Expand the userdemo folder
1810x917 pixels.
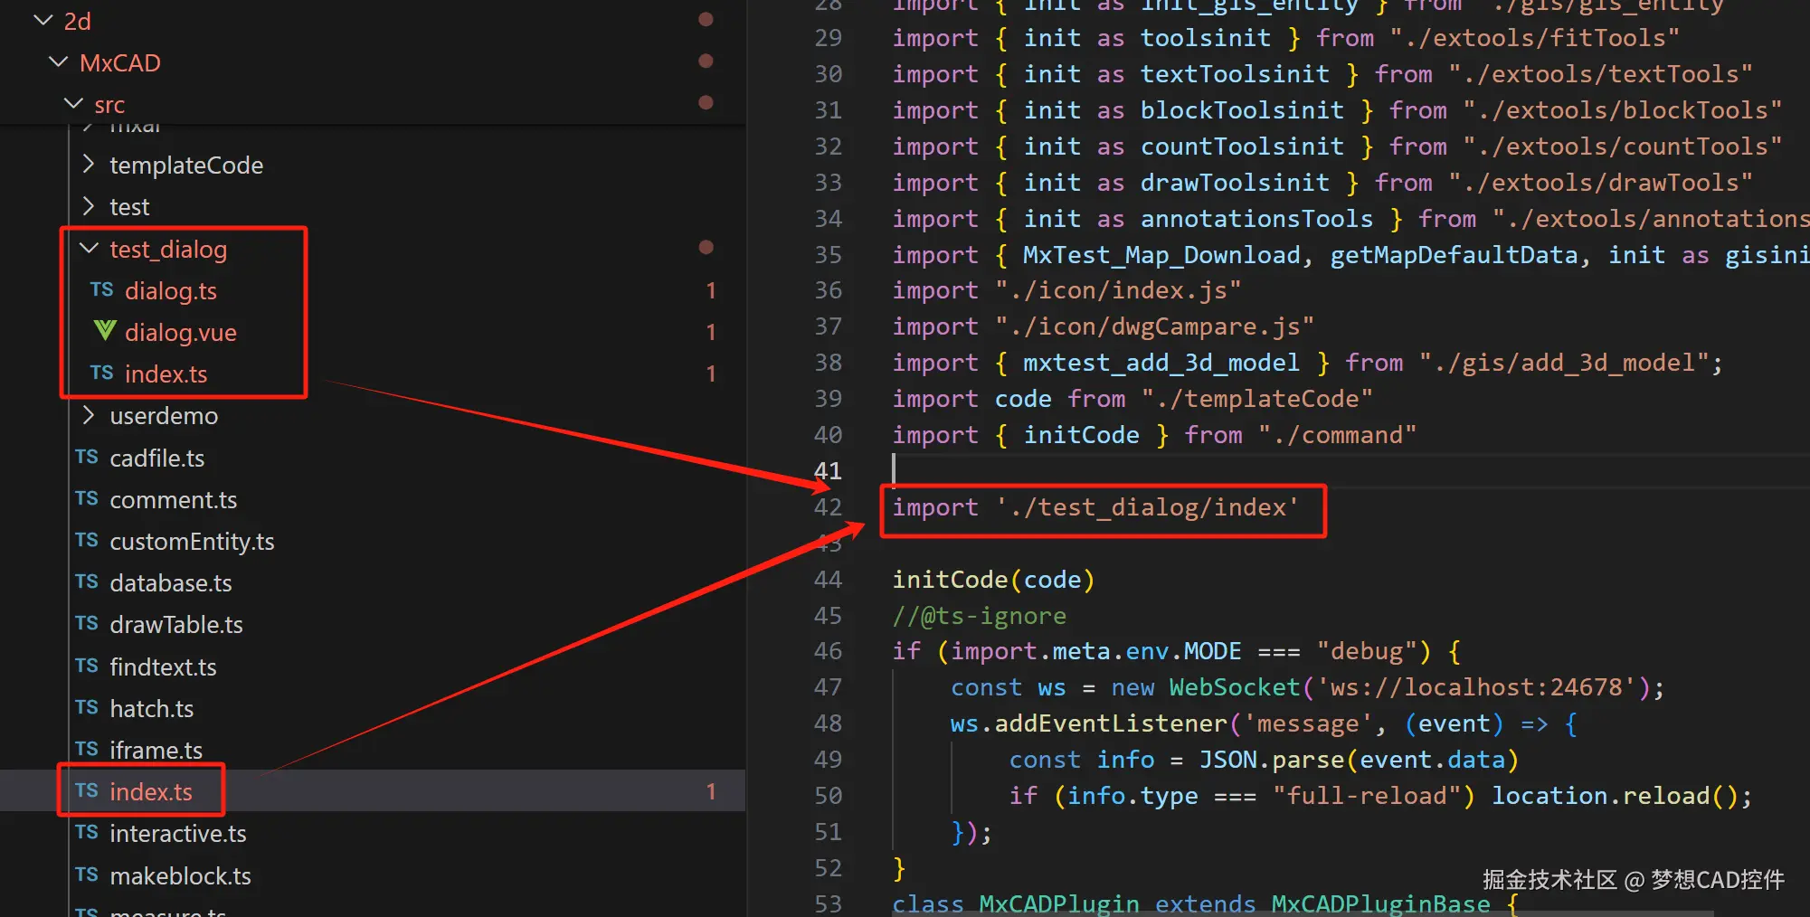pos(88,415)
